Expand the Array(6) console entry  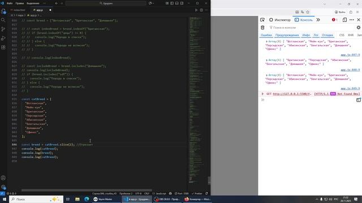pos(266,60)
